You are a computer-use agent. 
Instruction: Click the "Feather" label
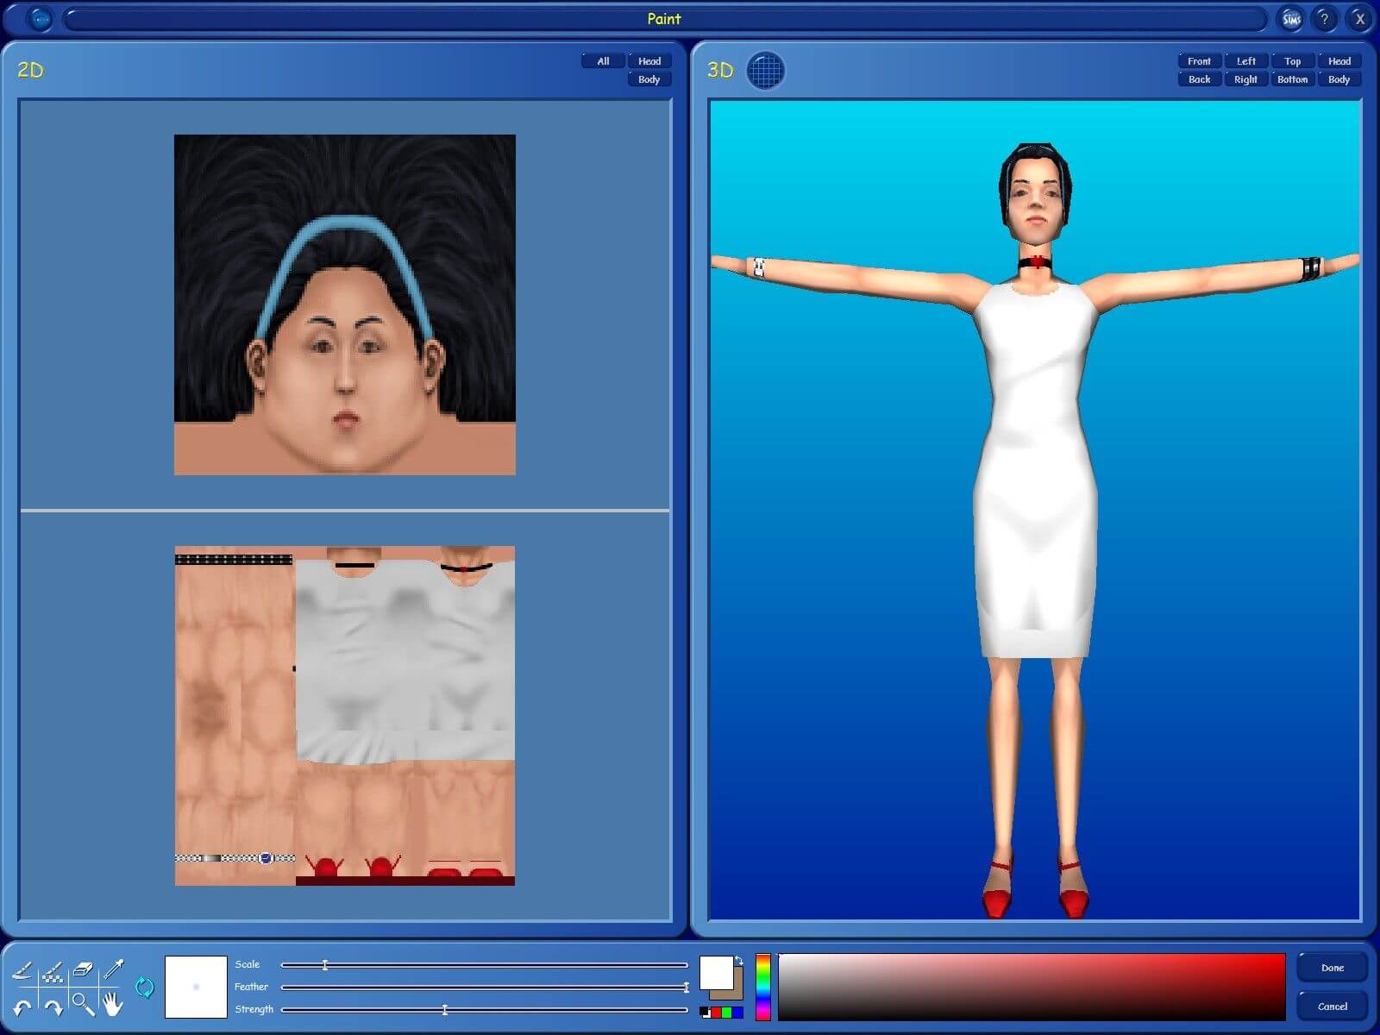click(x=252, y=987)
